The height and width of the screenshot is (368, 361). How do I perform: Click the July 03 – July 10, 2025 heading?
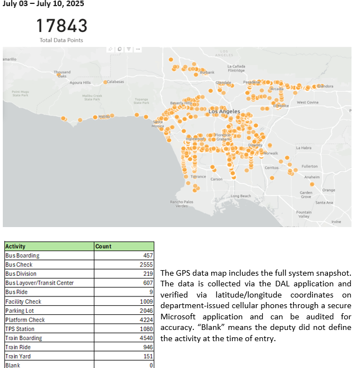pyautogui.click(x=40, y=5)
